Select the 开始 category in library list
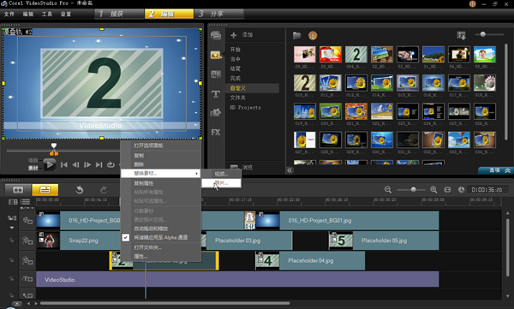Image resolution: width=514 pixels, height=309 pixels. (x=236, y=50)
